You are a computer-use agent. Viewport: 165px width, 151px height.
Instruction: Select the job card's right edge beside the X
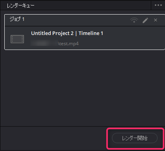tap(162, 20)
